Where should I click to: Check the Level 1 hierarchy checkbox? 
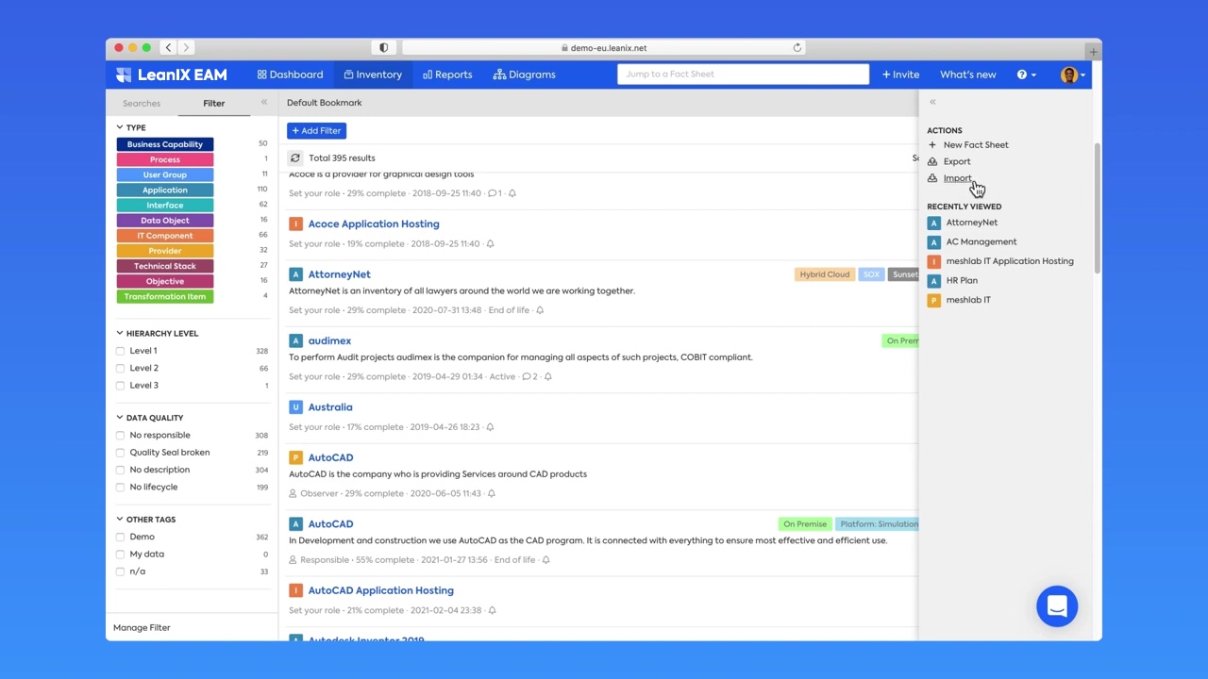[x=121, y=351]
